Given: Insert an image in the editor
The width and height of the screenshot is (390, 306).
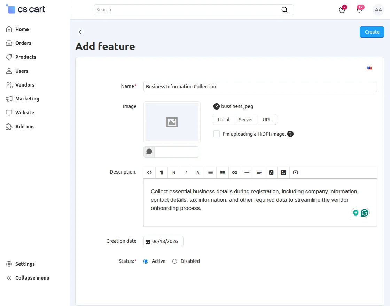Looking at the screenshot, I should (283, 172).
